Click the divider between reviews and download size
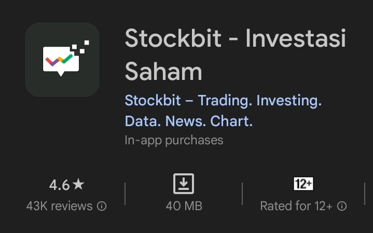This screenshot has height=233, width=373. [x=125, y=194]
